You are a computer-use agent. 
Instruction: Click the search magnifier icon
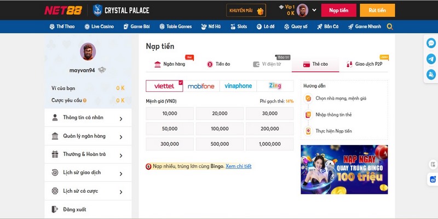point(390,27)
